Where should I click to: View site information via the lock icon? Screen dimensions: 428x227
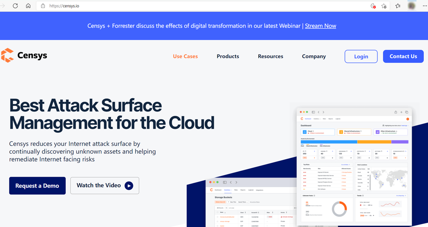point(43,6)
